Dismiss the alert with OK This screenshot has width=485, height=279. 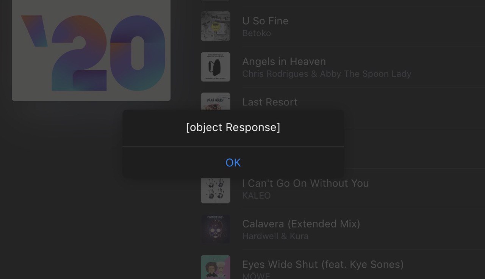[x=233, y=163]
